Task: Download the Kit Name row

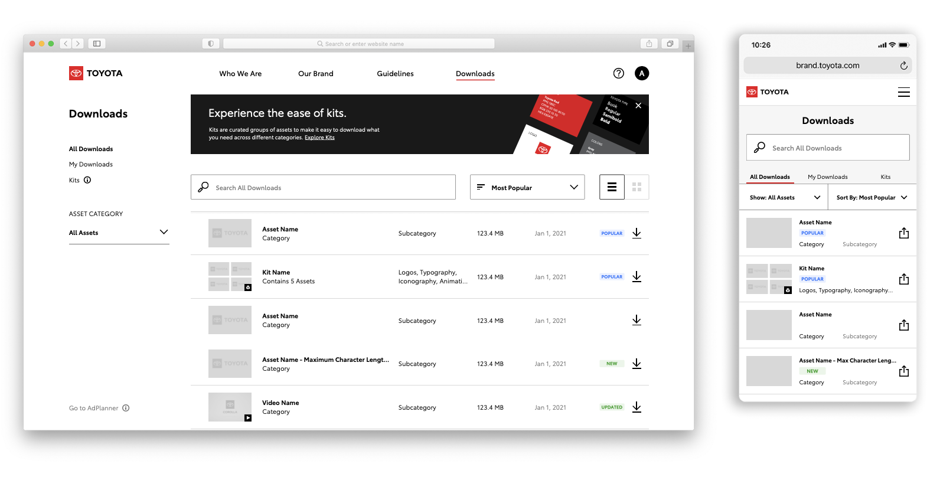Action: point(637,276)
